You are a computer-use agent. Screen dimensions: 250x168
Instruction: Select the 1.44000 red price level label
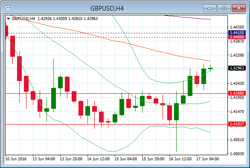pos(237,37)
